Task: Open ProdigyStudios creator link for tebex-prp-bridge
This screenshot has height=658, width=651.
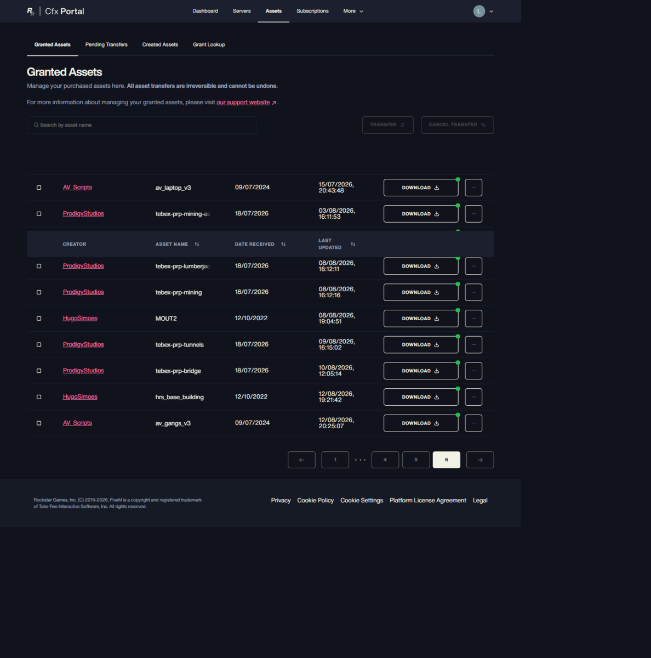Action: coord(83,371)
